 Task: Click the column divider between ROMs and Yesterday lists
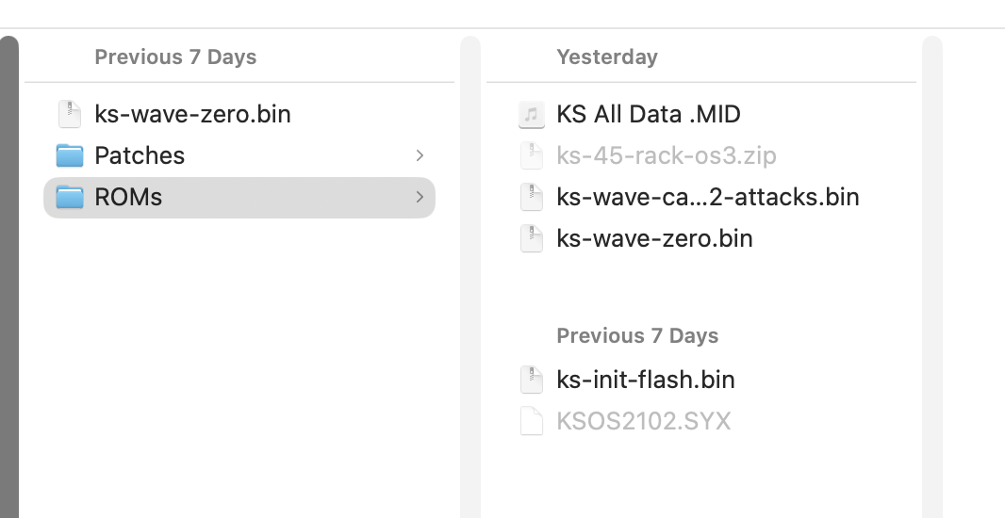(470, 277)
